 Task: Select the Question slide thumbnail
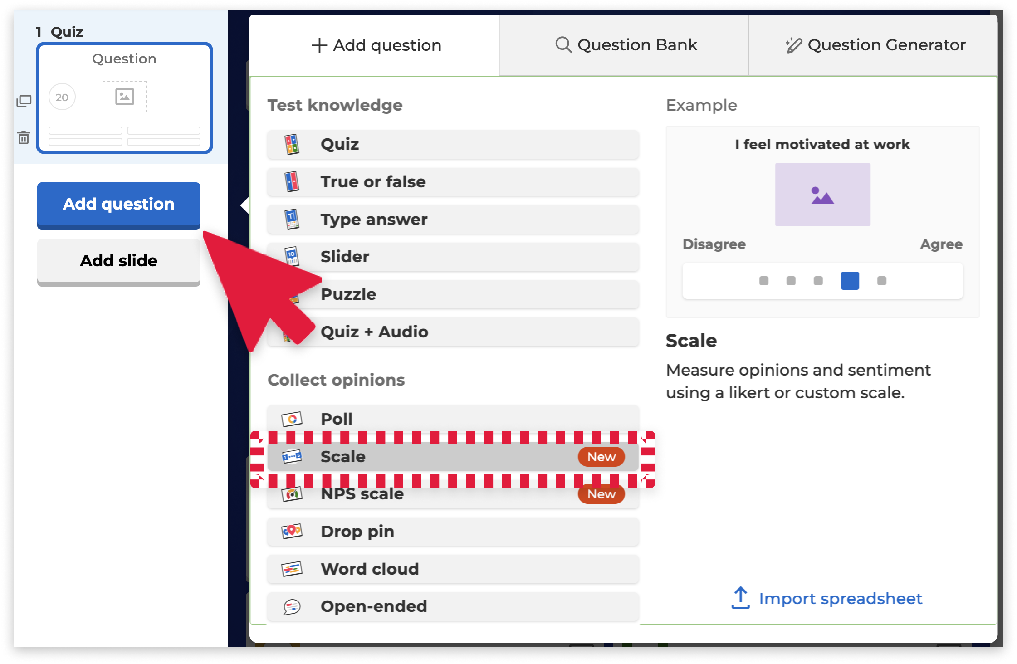coord(124,98)
